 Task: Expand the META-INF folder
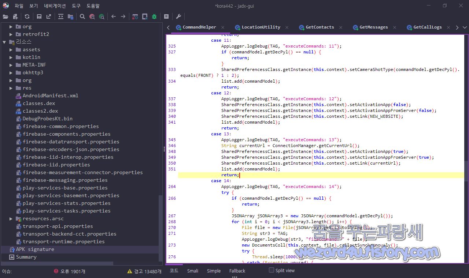pyautogui.click(x=11, y=65)
